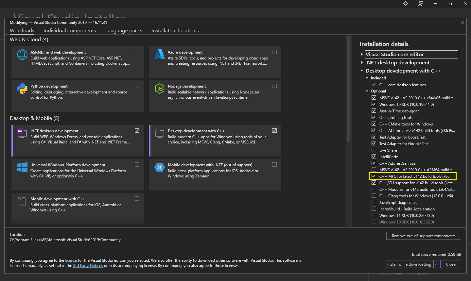Click the ASP.NET globe workload icon
471x281 pixels.
pos(22,55)
